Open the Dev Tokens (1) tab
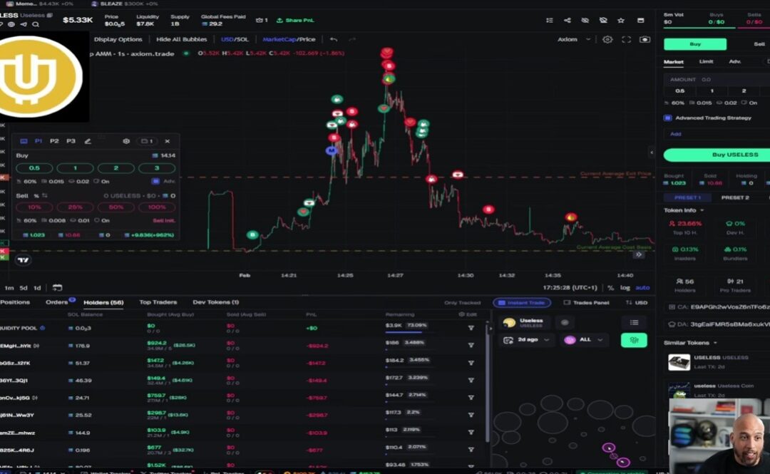This screenshot has height=474, width=770. (215, 302)
